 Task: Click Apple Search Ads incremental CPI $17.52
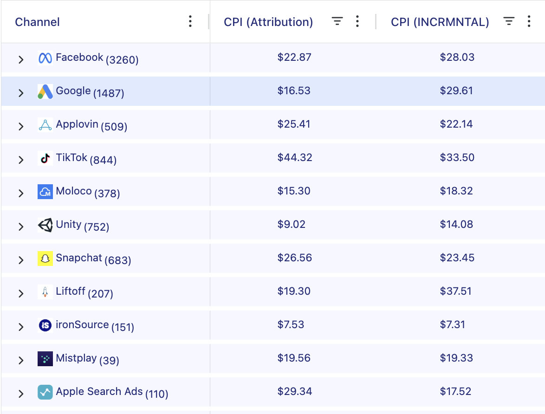coord(456,391)
